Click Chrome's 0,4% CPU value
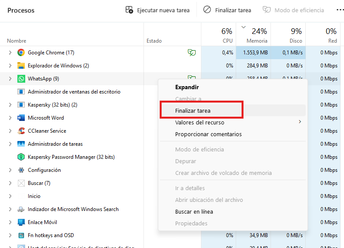 tap(227, 53)
